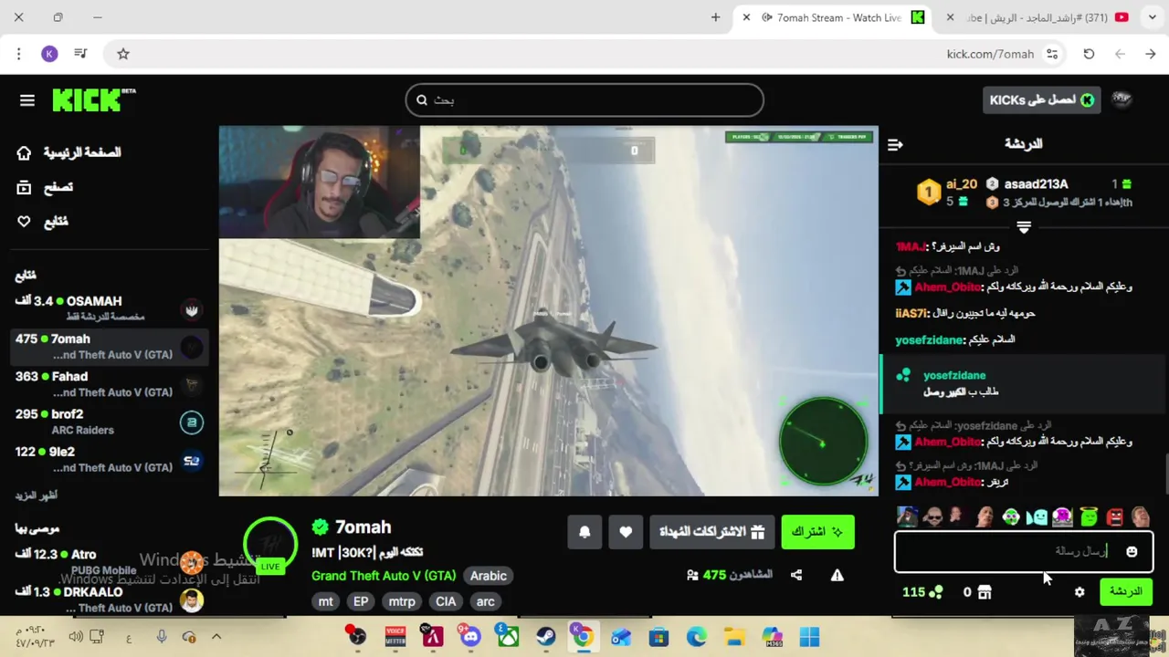Toggle stream notifications bell
Viewport: 1169px width, 657px height.
click(584, 532)
